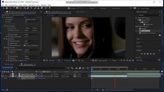164x92 pixels.
Task: Select the Pen tool
Action: click(x=28, y=8)
